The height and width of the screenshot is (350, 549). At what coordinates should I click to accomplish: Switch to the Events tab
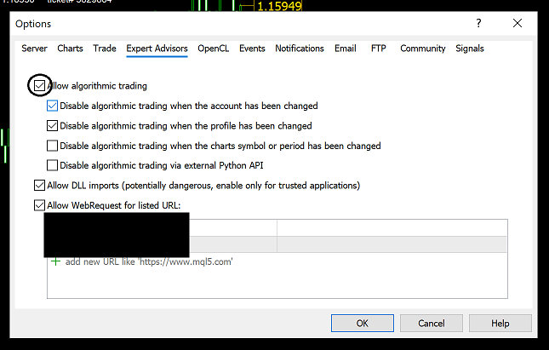click(x=252, y=49)
